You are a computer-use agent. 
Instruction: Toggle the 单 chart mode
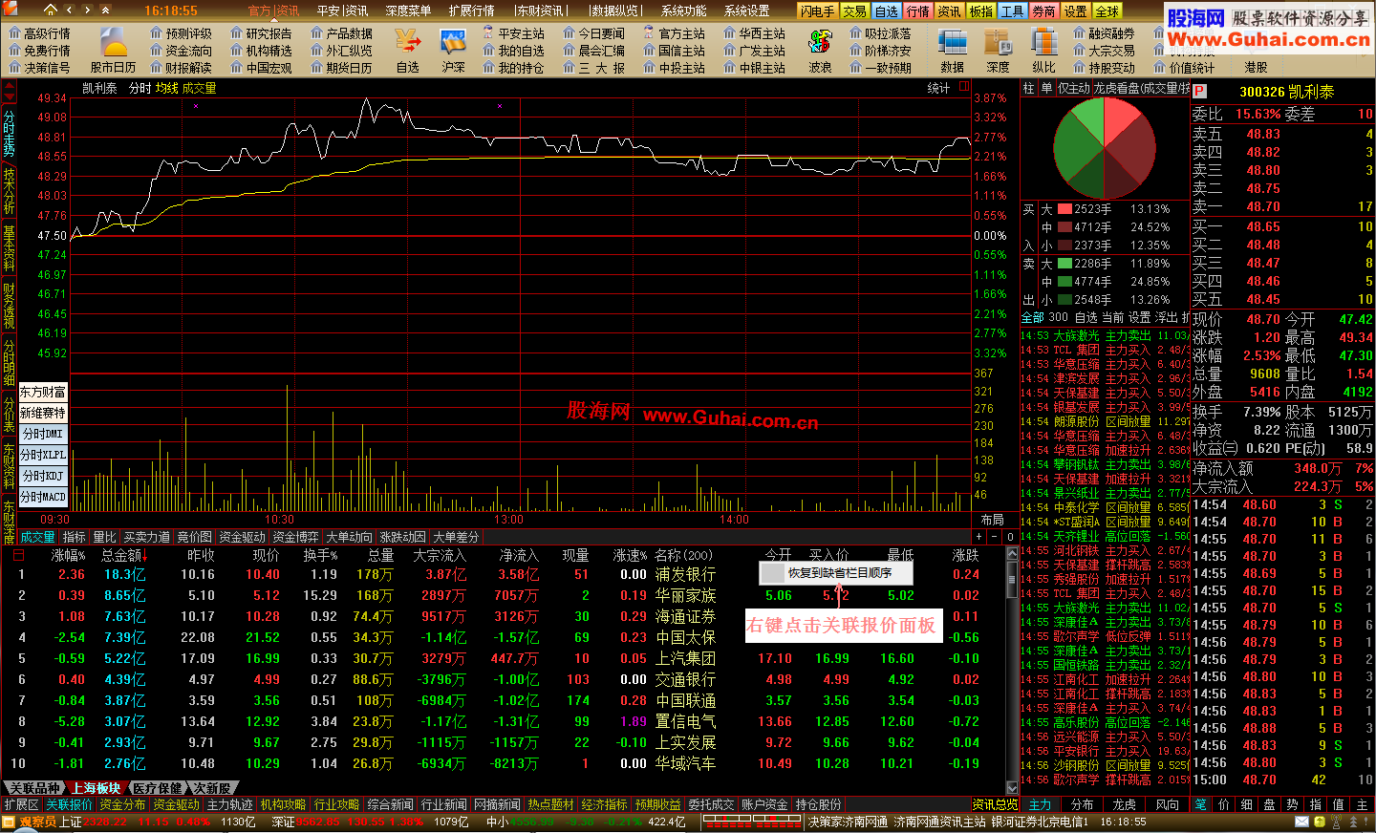click(1046, 88)
